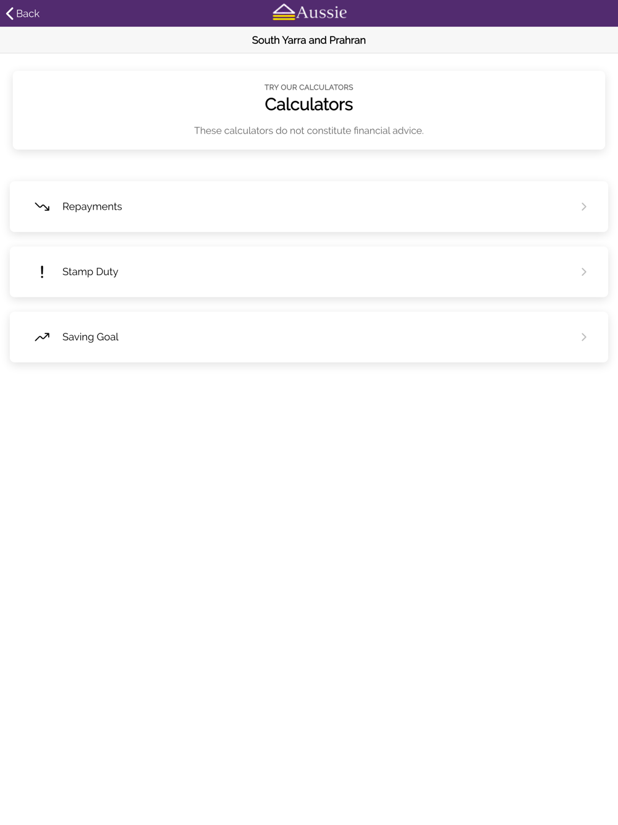Click the Calculators heading
This screenshot has width=618, height=825.
coord(309,105)
